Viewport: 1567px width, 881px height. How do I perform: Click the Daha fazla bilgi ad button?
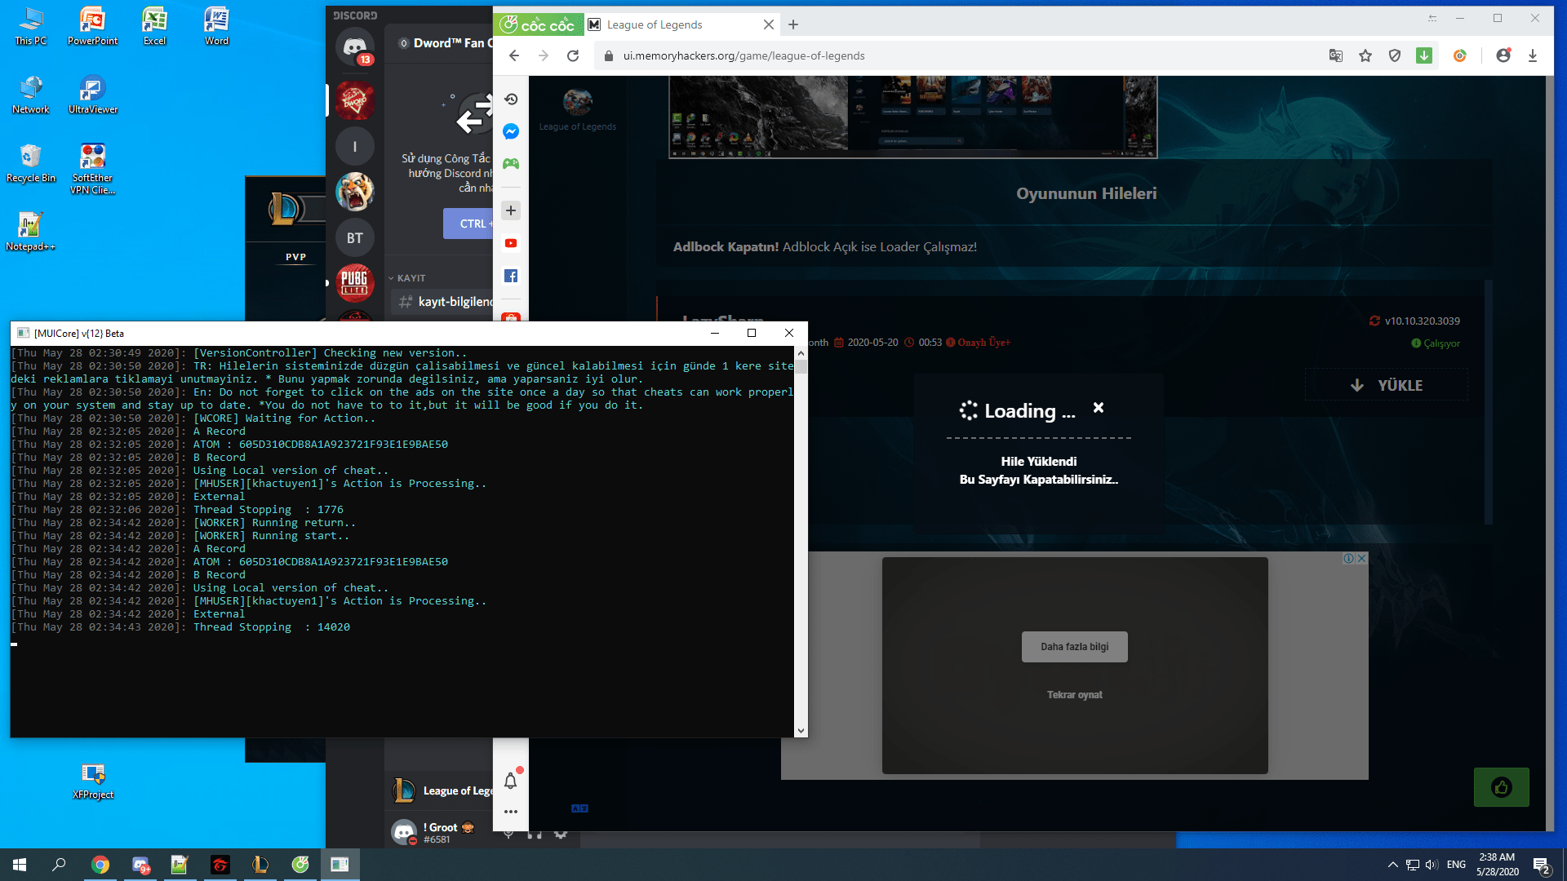point(1074,647)
